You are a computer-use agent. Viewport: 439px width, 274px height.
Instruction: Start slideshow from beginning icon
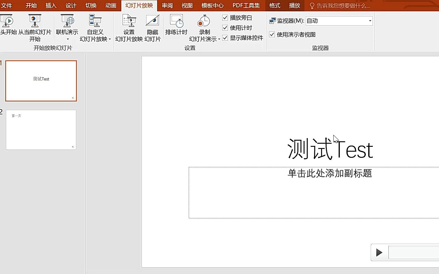click(x=7, y=21)
